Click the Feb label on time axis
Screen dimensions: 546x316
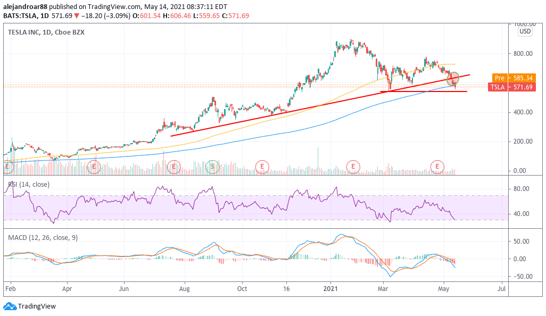tap(11, 289)
